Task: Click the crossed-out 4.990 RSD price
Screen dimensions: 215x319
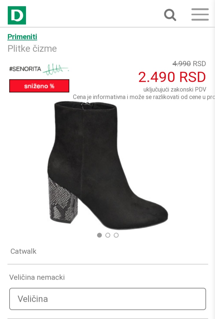Action: [189, 64]
